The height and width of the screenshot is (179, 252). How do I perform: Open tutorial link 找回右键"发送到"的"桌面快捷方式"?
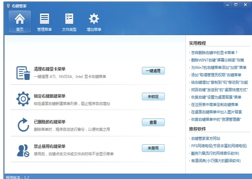pos(218,89)
